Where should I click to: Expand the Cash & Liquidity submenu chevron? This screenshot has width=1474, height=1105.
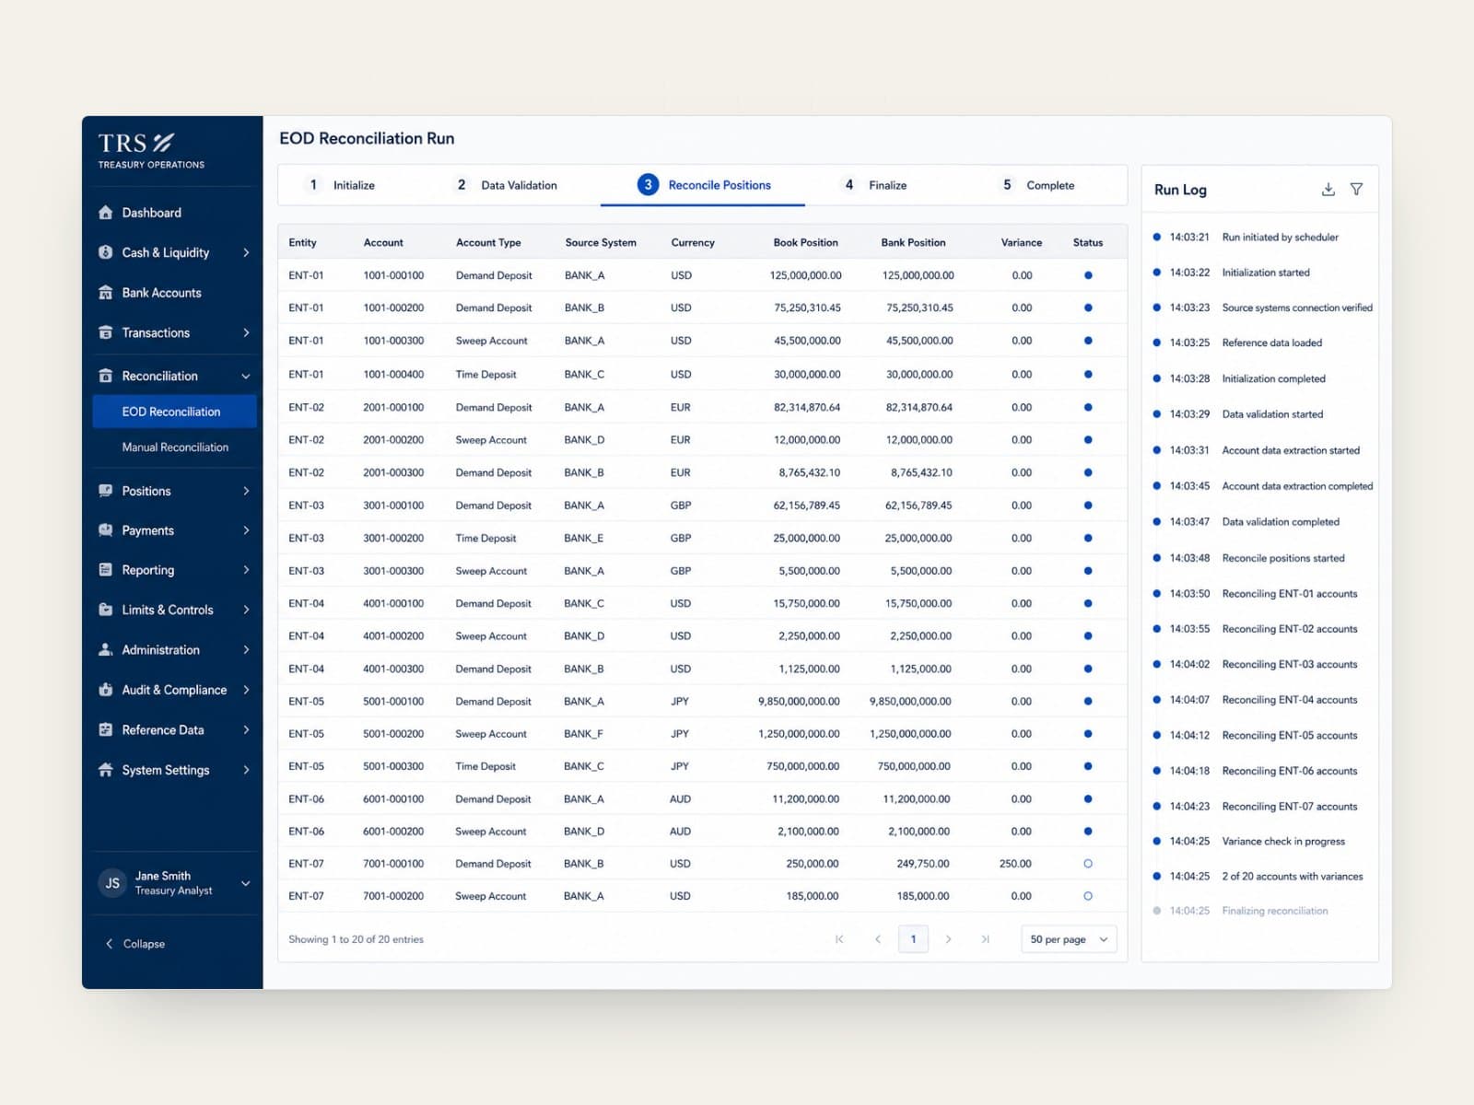click(x=246, y=252)
